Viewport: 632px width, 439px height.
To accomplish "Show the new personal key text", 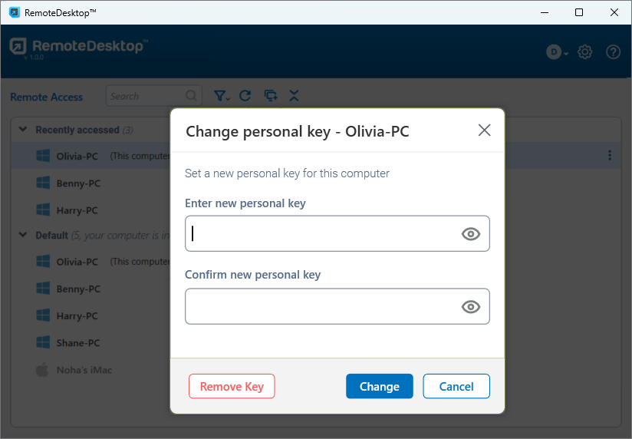I will pos(470,234).
